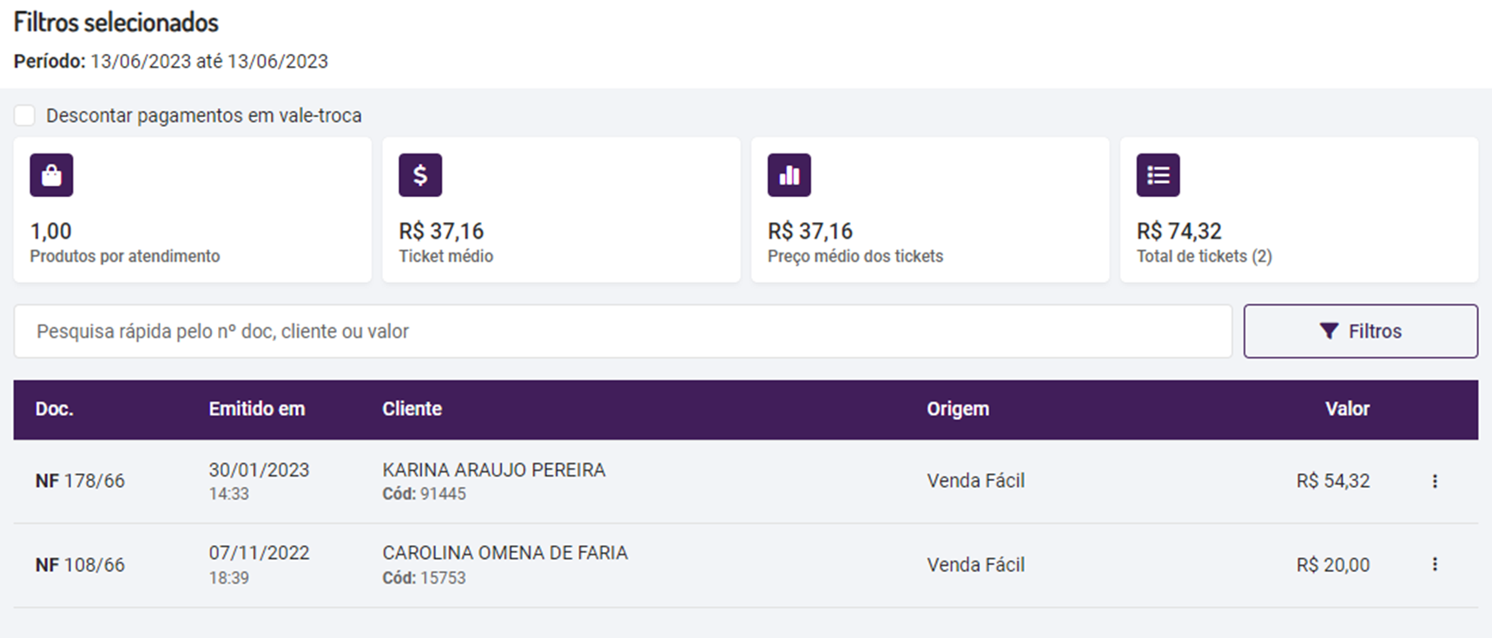
Task: Open options menu for NF 108/66 row
Action: pos(1435,564)
